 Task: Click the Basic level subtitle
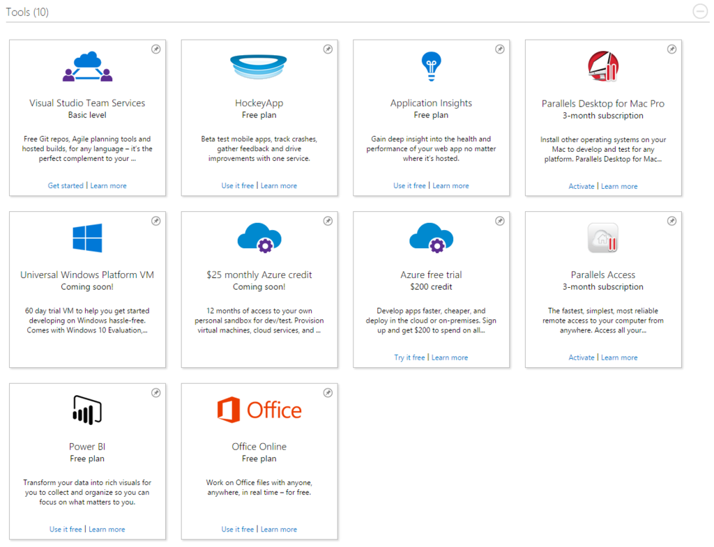(x=87, y=115)
